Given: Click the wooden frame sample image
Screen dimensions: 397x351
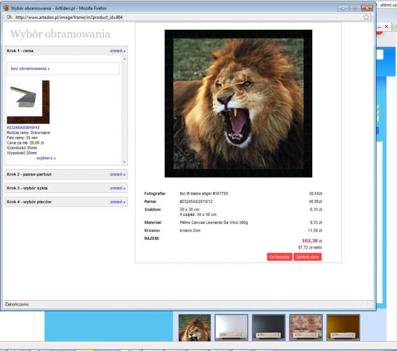Looking at the screenshot, I should tap(28, 102).
